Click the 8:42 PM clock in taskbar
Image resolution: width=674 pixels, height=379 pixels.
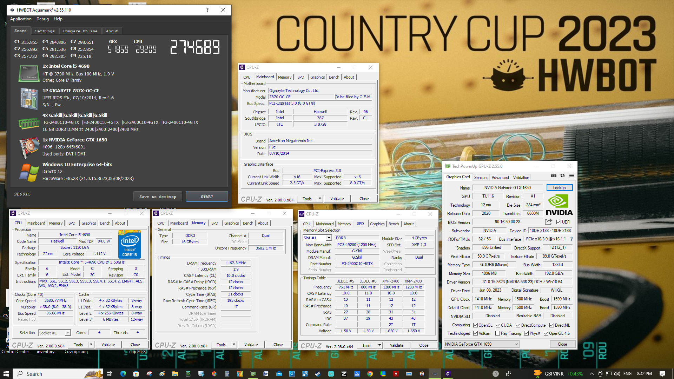(644, 374)
